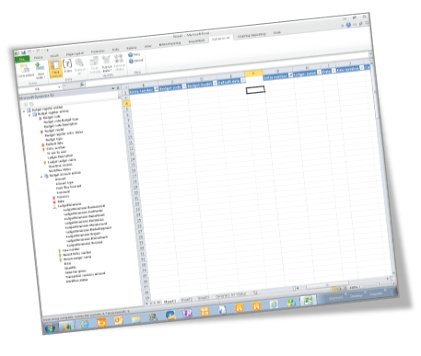The width and height of the screenshot is (421, 356).
Task: Select the Comment field in tree
Action: (63, 192)
